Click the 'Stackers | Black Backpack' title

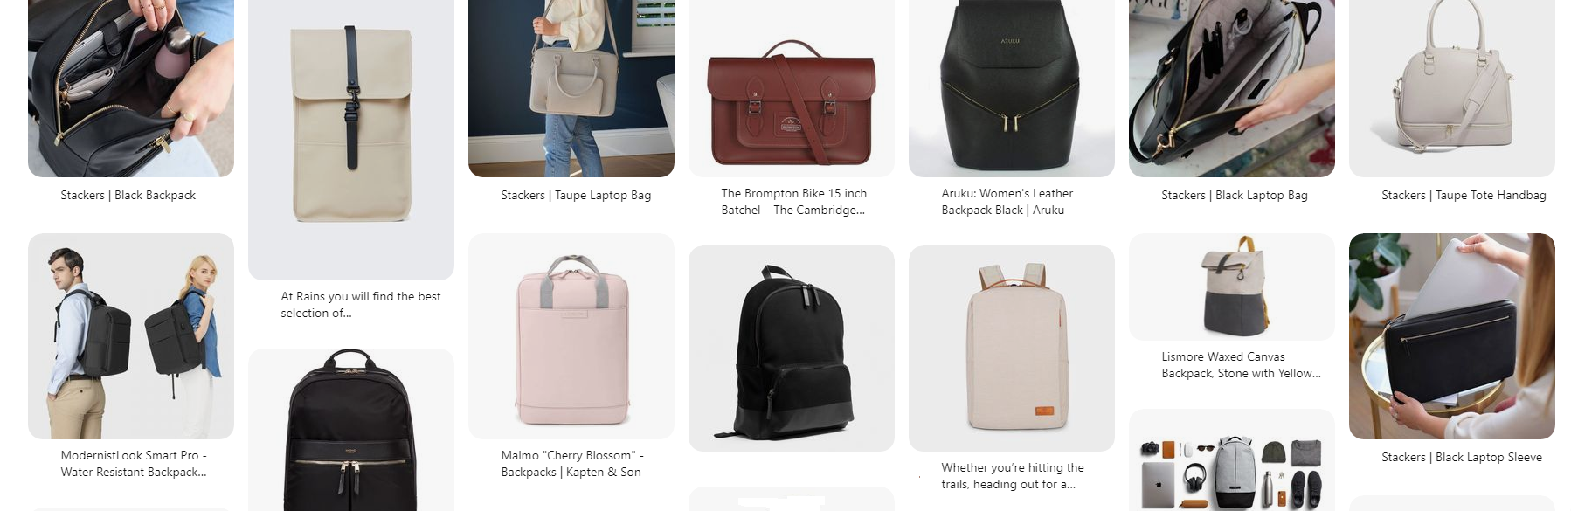tap(128, 195)
